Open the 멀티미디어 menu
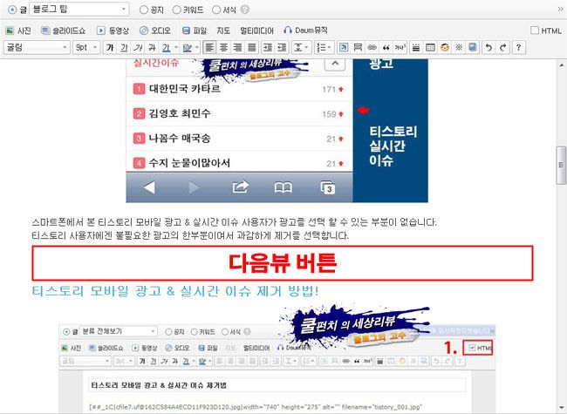 point(256,31)
